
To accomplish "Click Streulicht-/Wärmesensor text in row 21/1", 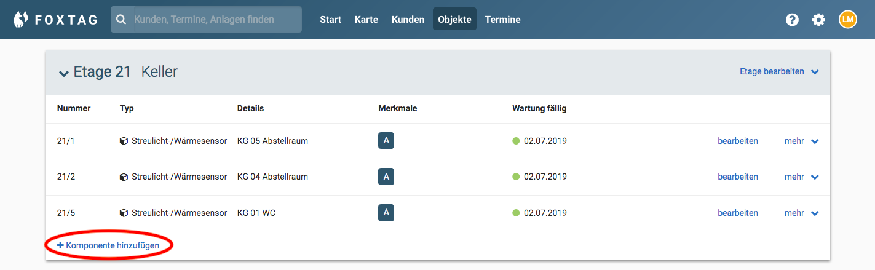I will coord(180,141).
